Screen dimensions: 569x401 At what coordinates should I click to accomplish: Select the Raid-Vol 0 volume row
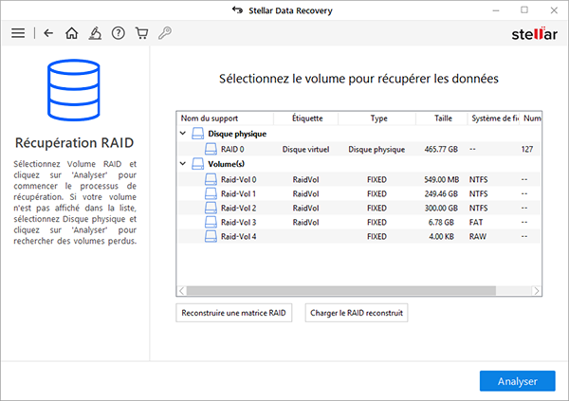tap(358, 179)
